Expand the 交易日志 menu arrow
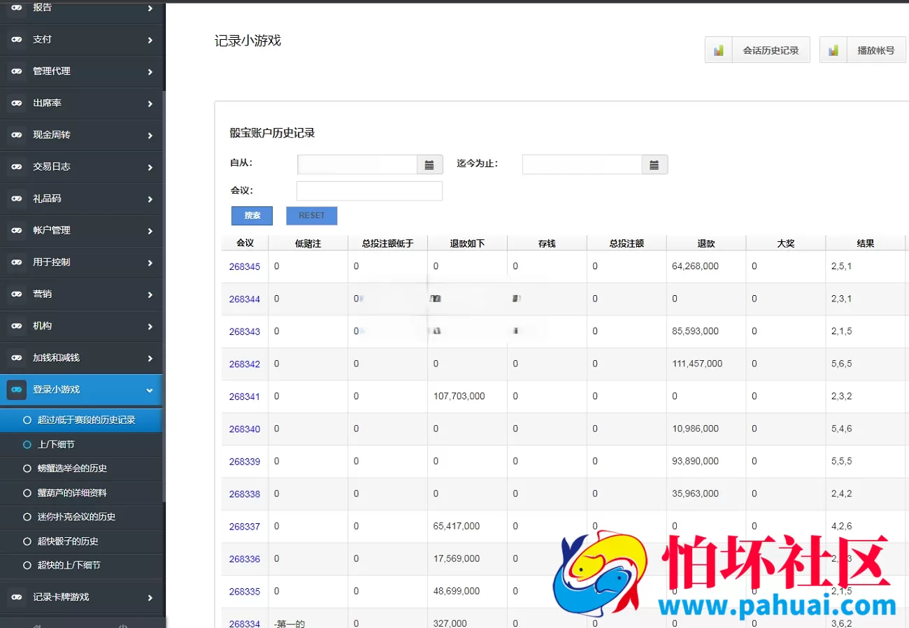The image size is (909, 628). point(150,168)
